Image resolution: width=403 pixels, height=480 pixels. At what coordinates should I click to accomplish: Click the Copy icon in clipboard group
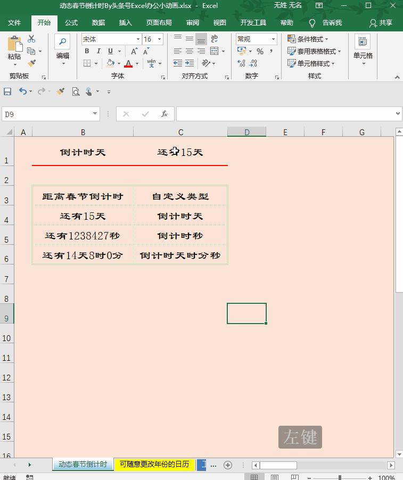click(x=31, y=51)
